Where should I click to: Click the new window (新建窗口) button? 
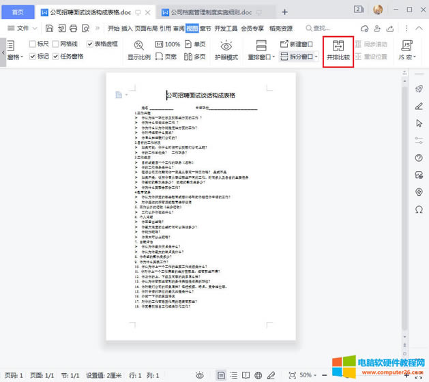click(297, 44)
